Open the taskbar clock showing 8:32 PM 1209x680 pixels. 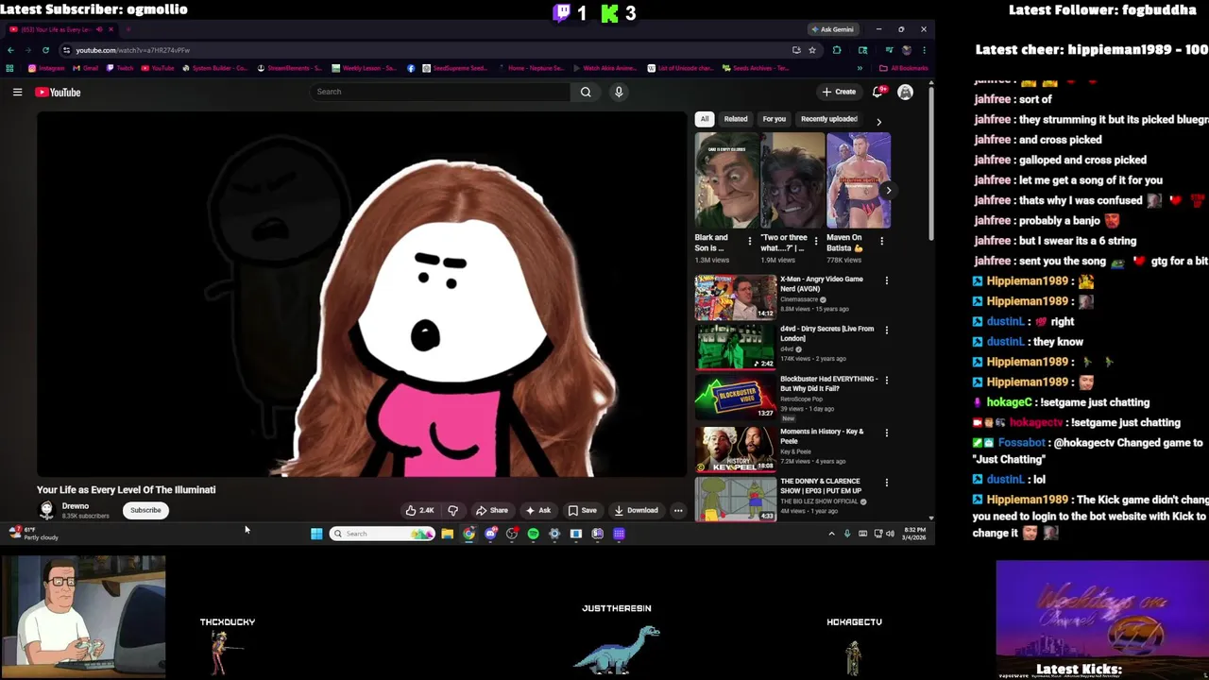pos(915,534)
